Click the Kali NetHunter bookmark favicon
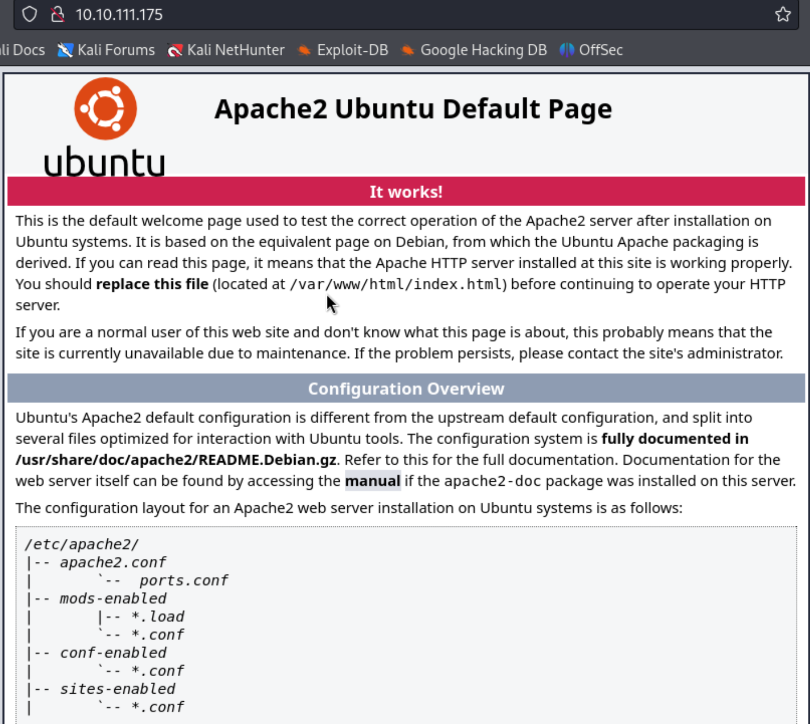This screenshot has width=810, height=724. coord(175,50)
